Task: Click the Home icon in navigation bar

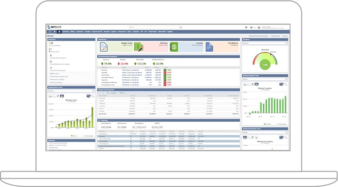Action: click(59, 31)
